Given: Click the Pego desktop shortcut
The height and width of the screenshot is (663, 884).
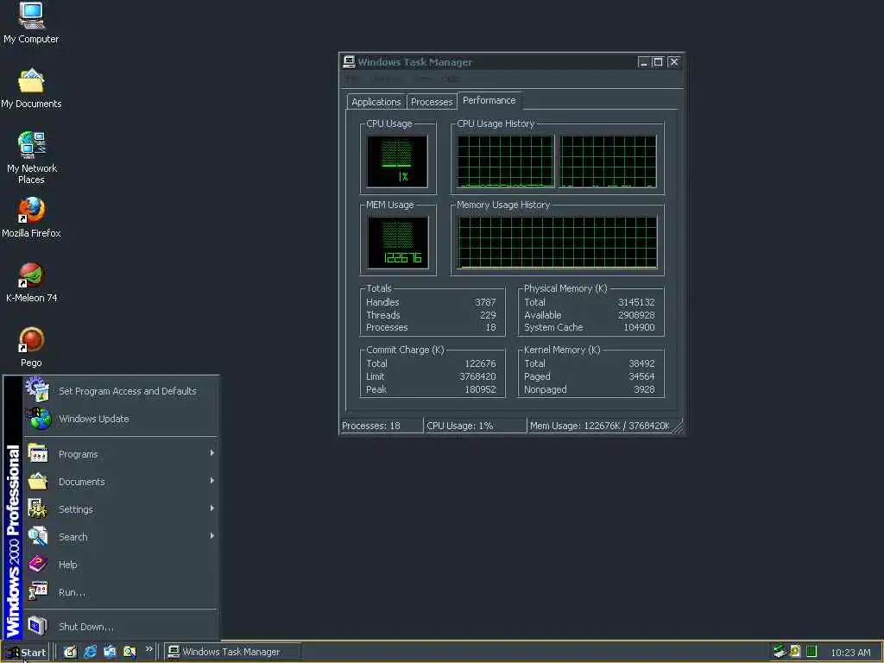Looking at the screenshot, I should click(x=31, y=341).
